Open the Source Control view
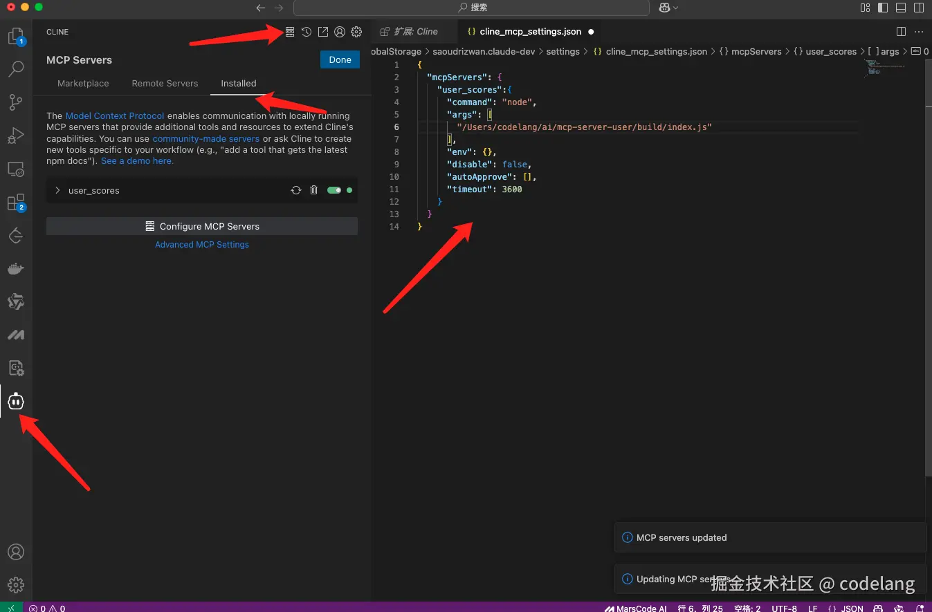 click(16, 102)
